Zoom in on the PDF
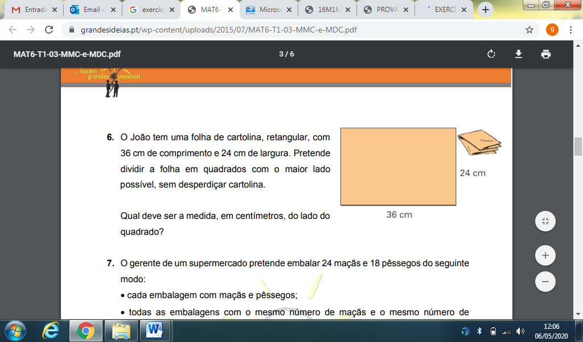The width and height of the screenshot is (583, 342). pos(545,255)
